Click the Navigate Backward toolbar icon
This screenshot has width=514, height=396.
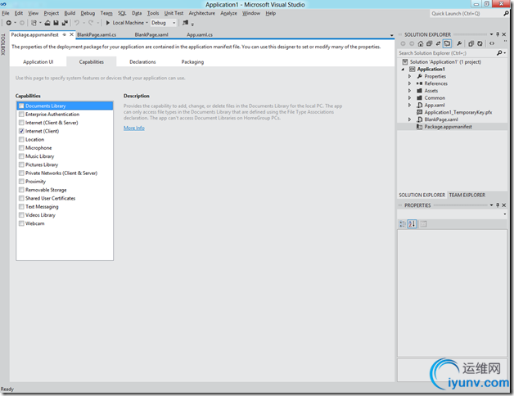click(x=9, y=23)
